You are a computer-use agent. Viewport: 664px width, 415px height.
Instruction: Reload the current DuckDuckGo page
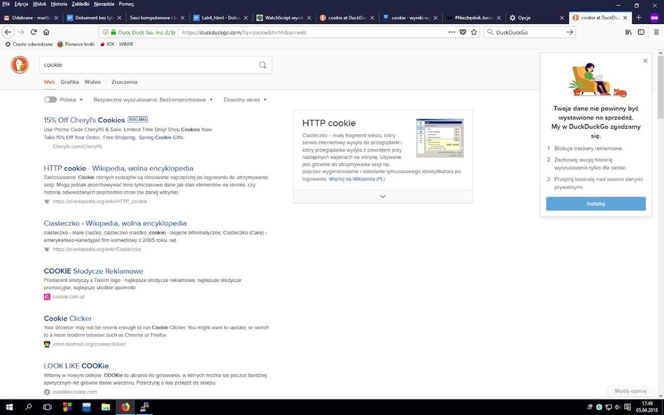tap(34, 32)
